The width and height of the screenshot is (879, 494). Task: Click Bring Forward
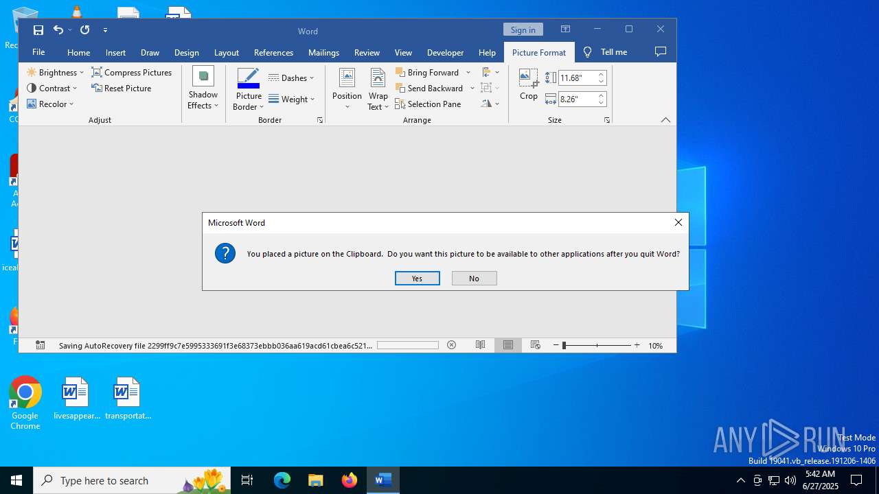(427, 72)
